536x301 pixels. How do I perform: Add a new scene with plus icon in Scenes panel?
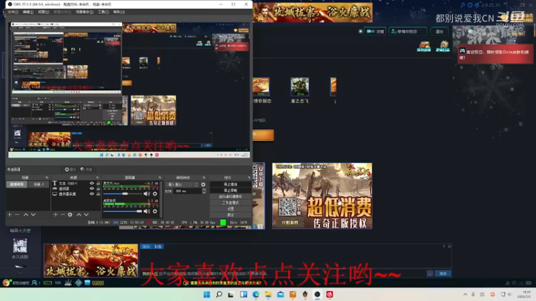[x=9, y=215]
